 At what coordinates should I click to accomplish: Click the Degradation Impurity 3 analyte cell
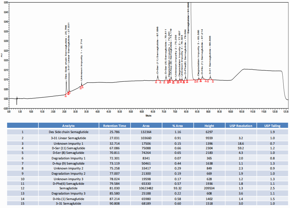point(68,194)
